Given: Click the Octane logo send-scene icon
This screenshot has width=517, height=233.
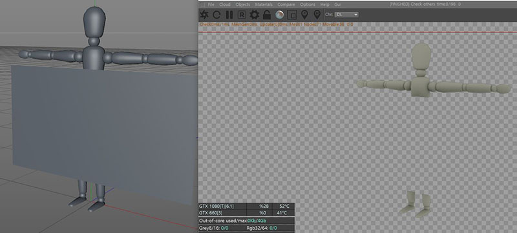Looking at the screenshot, I should [x=204, y=15].
